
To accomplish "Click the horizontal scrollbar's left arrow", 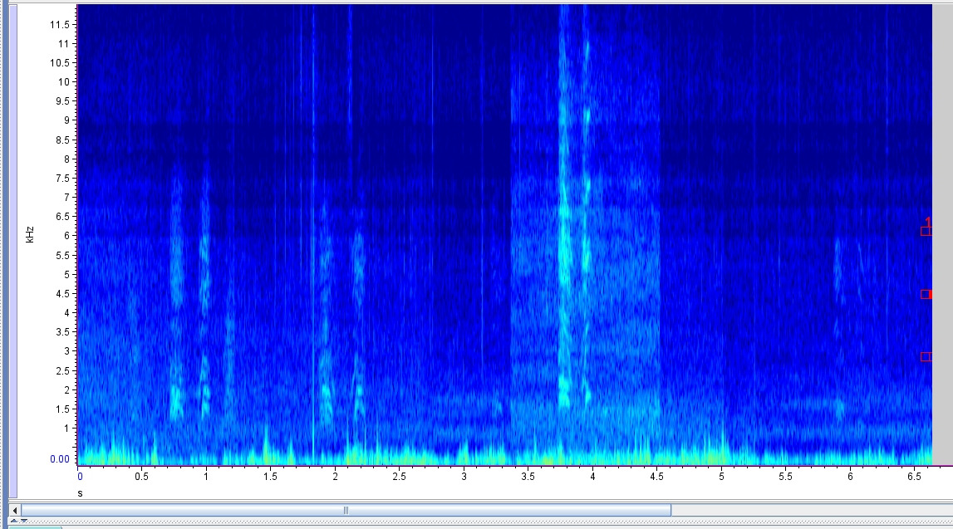I will [x=13, y=510].
